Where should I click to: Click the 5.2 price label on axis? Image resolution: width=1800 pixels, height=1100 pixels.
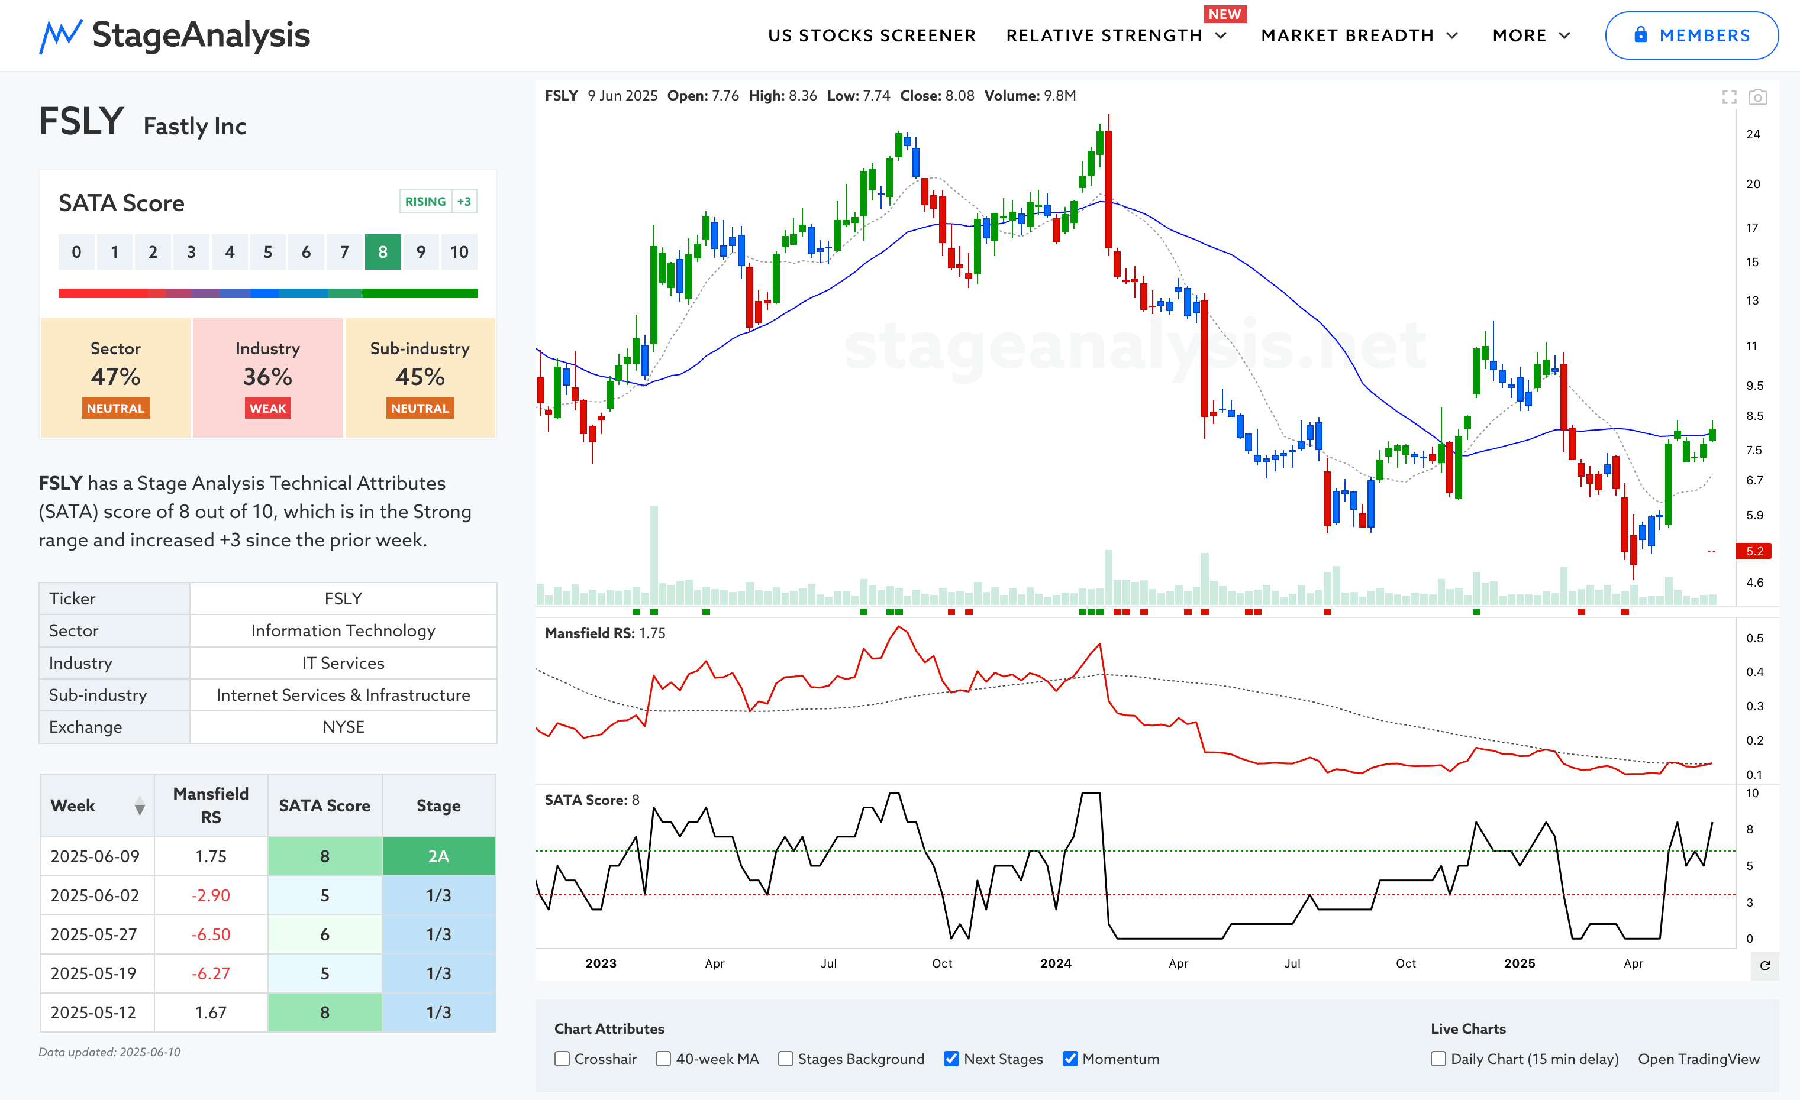(1753, 551)
